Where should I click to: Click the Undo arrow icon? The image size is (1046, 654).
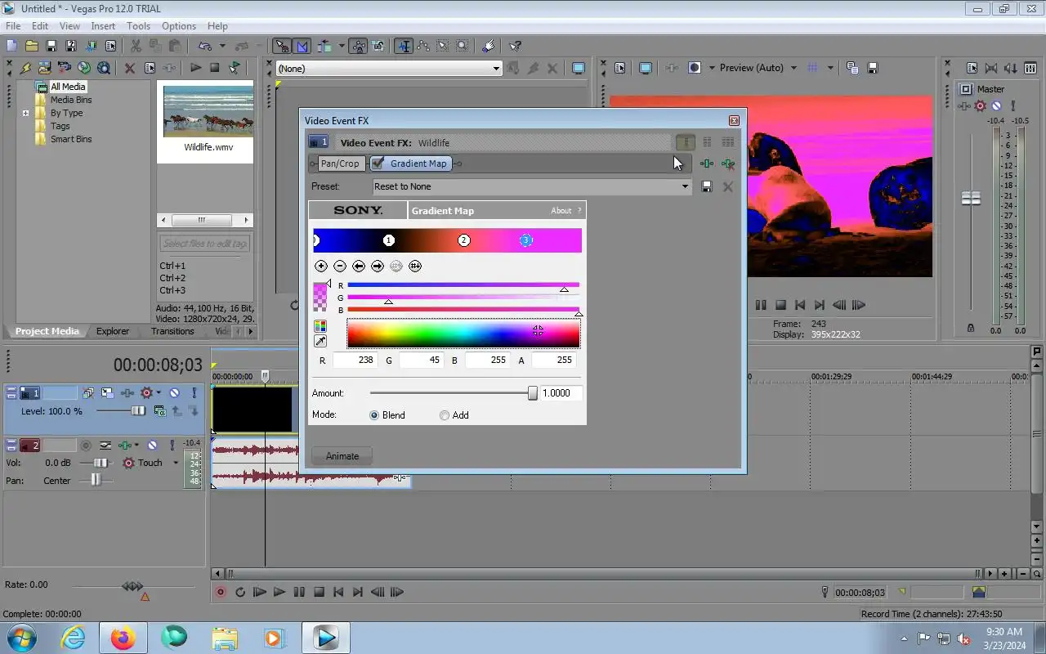coord(205,46)
